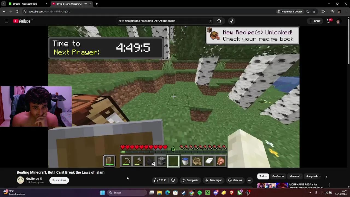Open the browser extensions puzzle icon
The image size is (350, 197).
coord(323,11)
